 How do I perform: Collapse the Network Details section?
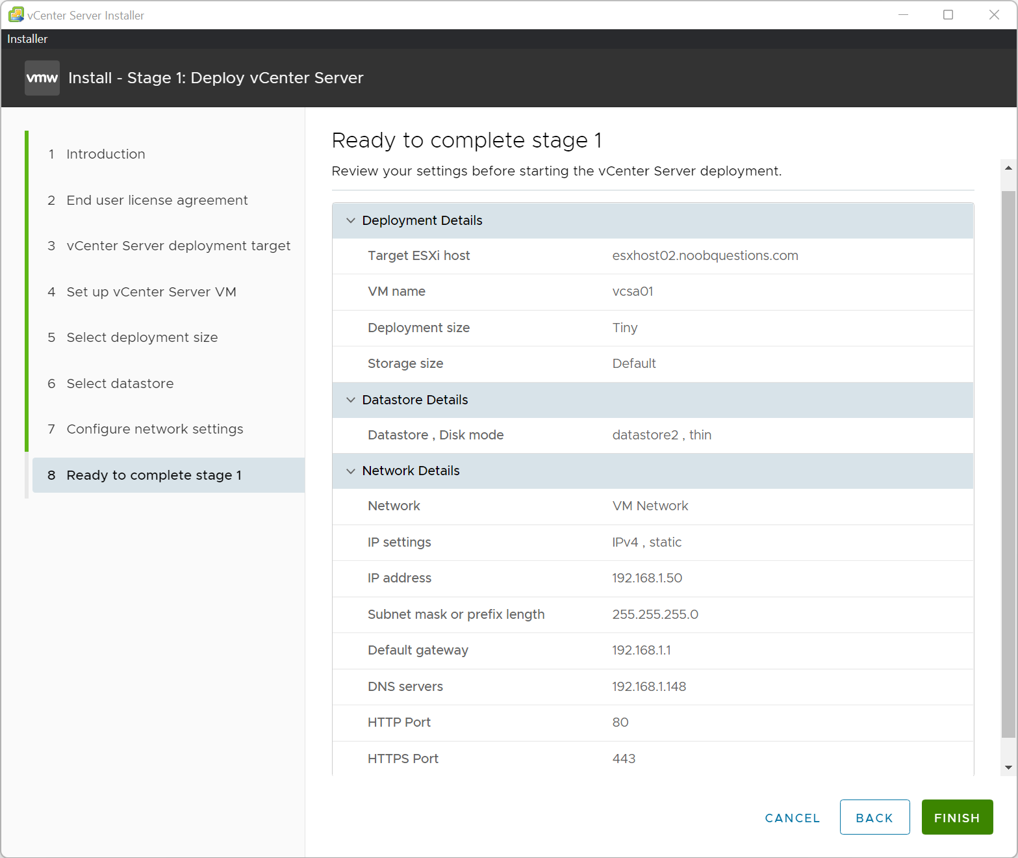(x=351, y=471)
